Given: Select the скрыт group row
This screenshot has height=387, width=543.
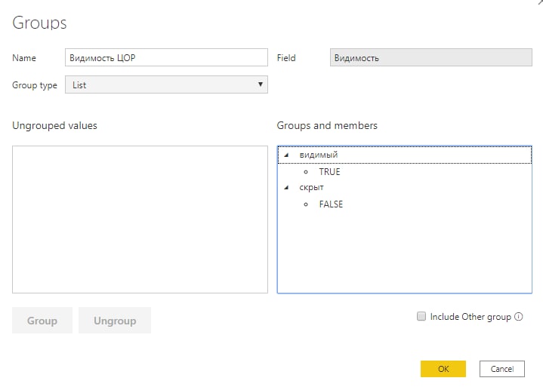Looking at the screenshot, I should pos(405,187).
